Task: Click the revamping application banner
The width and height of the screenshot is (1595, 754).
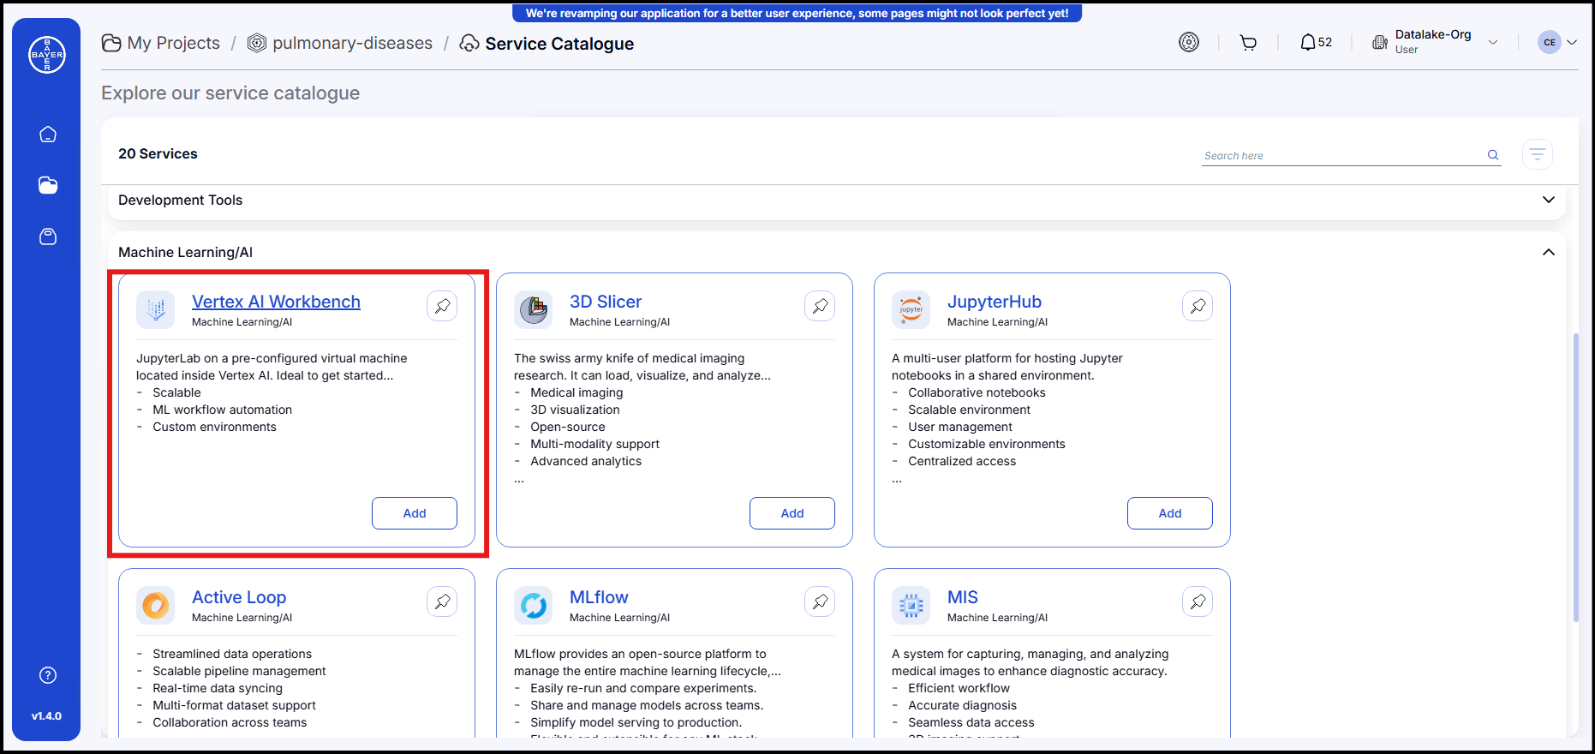Action: tap(797, 13)
